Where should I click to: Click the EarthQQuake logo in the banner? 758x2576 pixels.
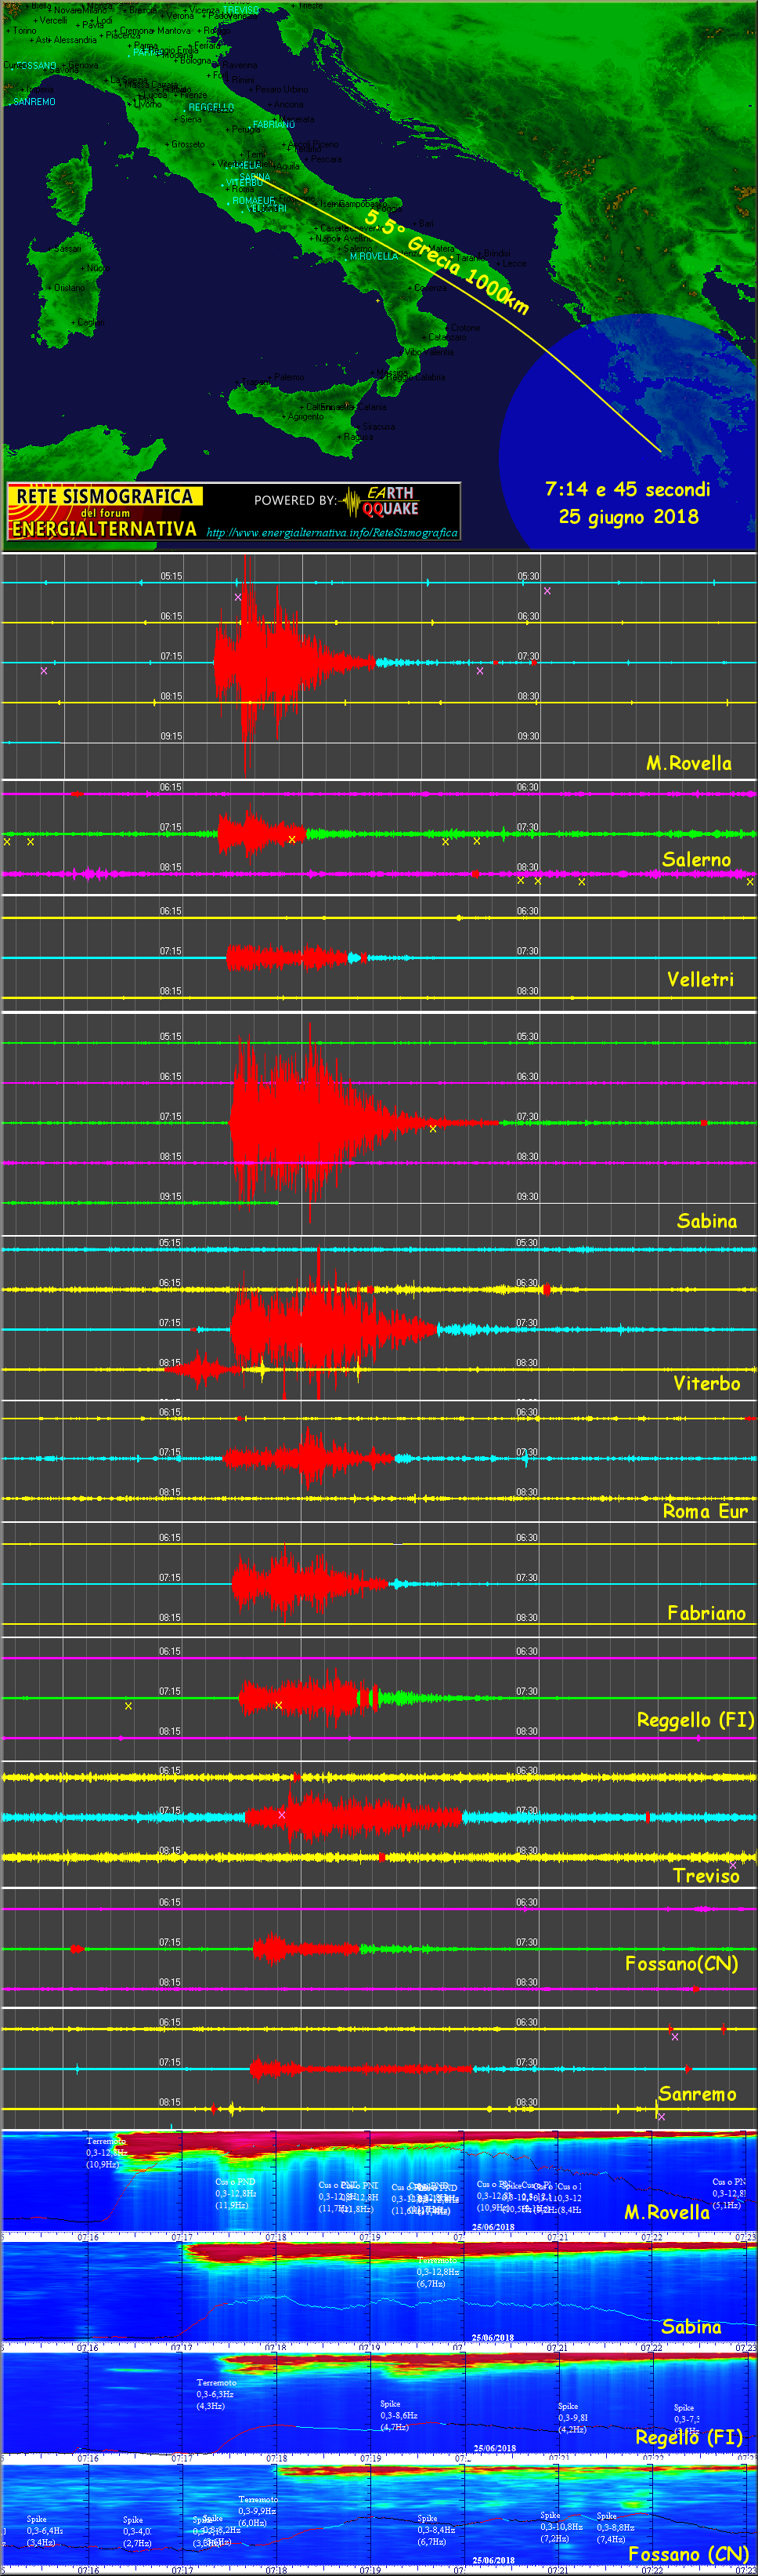click(381, 501)
